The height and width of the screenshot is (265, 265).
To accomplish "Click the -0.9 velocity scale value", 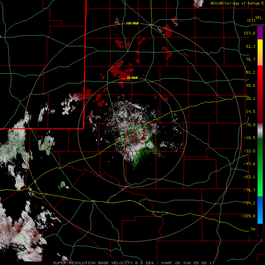I will 251,125.
